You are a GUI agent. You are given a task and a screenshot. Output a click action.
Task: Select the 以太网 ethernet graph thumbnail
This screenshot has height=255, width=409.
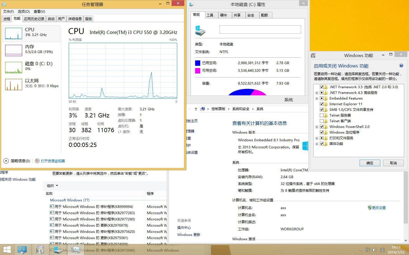click(14, 85)
